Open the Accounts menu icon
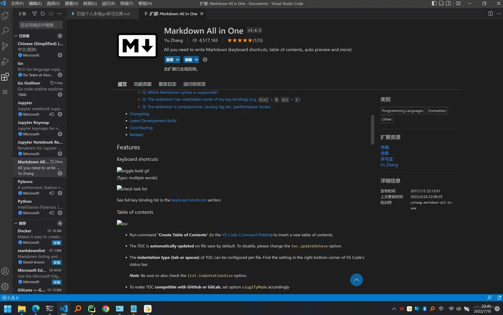 tap(5, 271)
